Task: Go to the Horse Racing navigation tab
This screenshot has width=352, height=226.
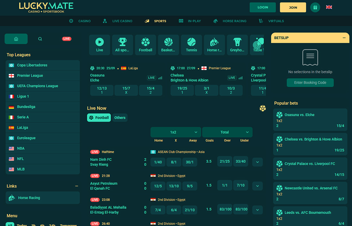Action: coord(230,21)
